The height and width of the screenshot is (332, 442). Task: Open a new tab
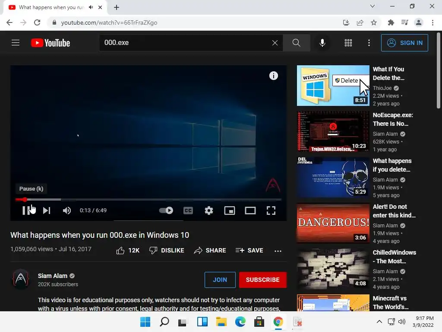(117, 7)
